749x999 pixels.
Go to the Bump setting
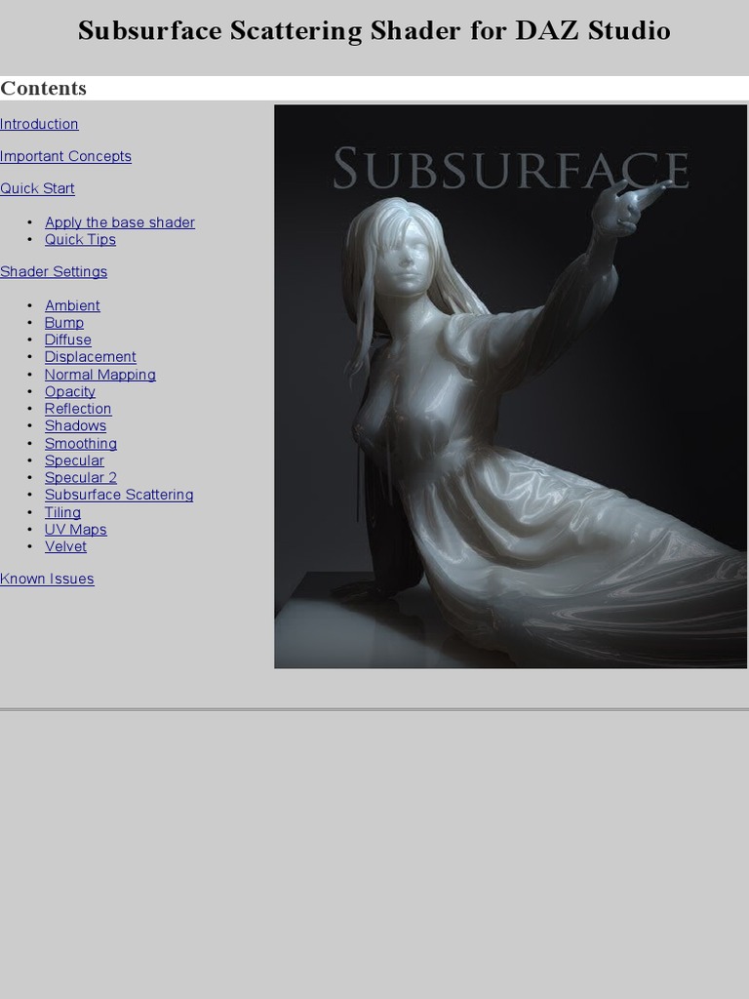[63, 323]
